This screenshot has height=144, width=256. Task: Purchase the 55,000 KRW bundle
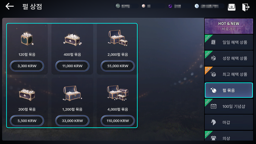click(x=118, y=66)
